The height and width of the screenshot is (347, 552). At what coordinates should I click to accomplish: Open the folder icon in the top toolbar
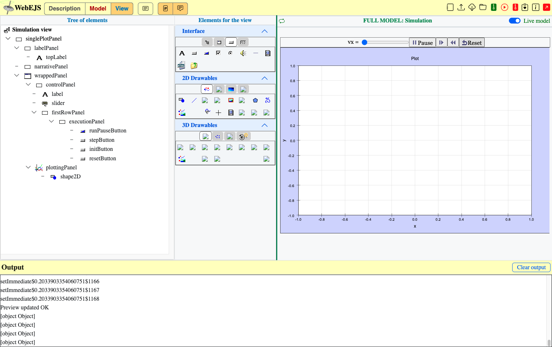click(483, 7)
